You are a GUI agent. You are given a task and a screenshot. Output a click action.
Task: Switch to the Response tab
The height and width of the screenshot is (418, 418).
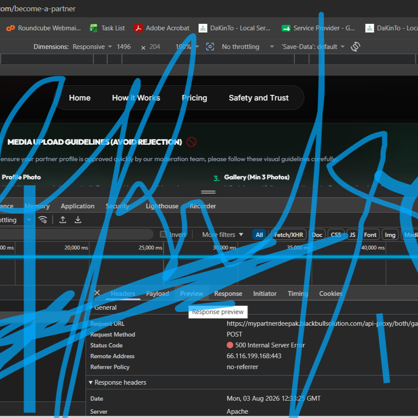[x=228, y=294]
